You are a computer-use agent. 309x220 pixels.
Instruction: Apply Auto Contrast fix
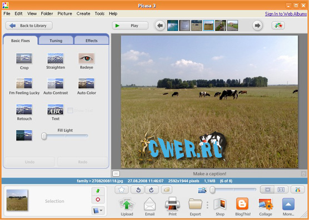coord(56,83)
